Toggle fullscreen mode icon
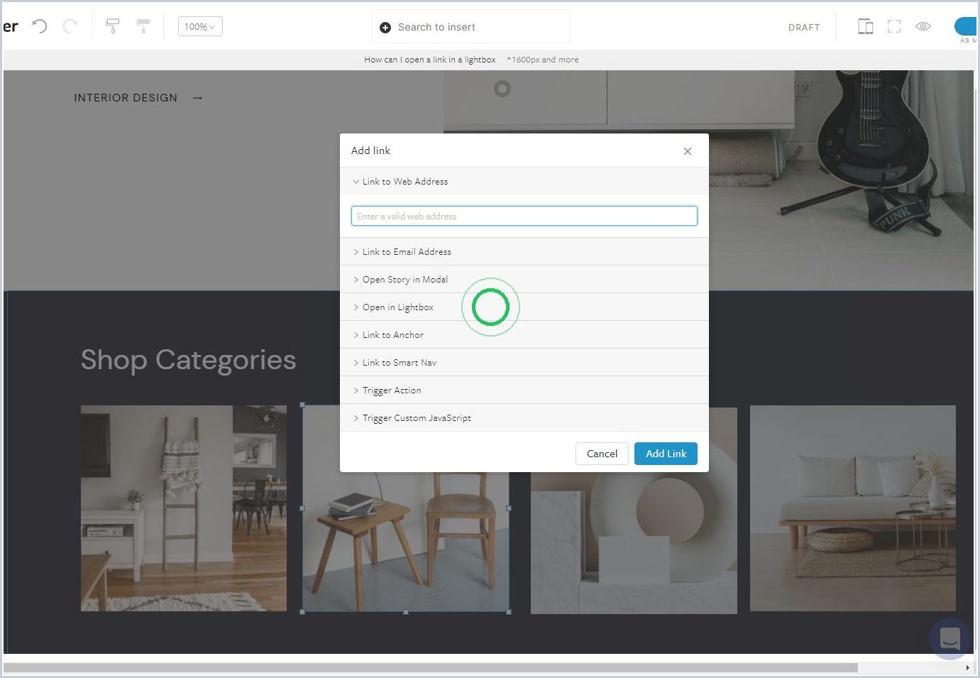The width and height of the screenshot is (980, 678). pos(894,26)
